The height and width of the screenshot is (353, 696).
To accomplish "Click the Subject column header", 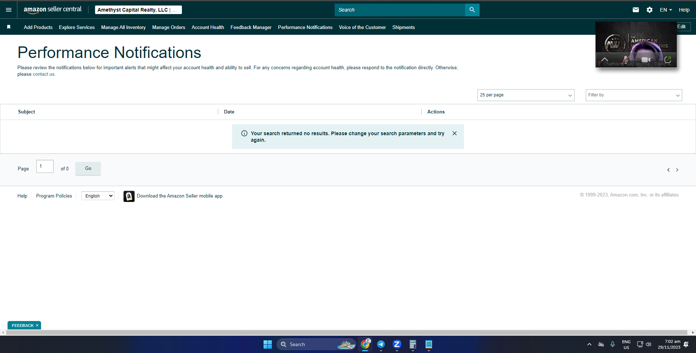I will pos(26,112).
